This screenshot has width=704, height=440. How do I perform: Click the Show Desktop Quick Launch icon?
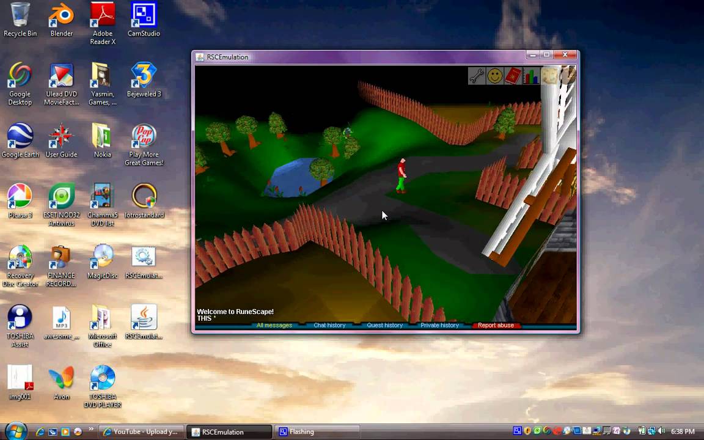coord(53,432)
